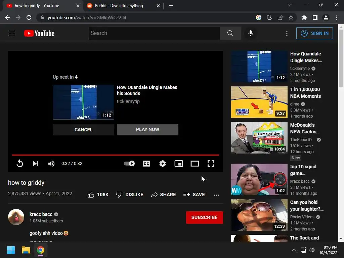This screenshot has height=258, width=344.
Task: Enable miniplayer mode
Action: click(179, 164)
